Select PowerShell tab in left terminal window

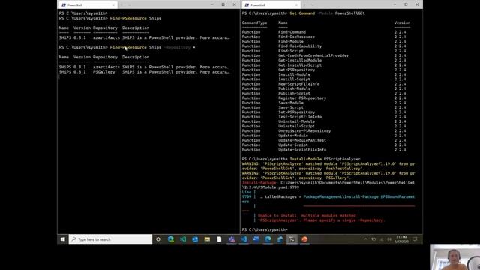tap(87, 5)
